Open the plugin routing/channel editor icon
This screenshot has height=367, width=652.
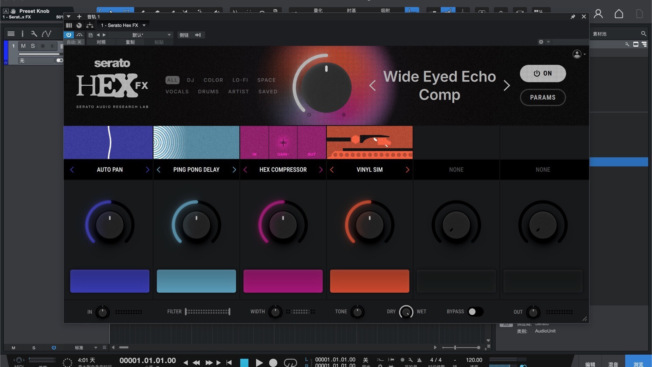90,25
